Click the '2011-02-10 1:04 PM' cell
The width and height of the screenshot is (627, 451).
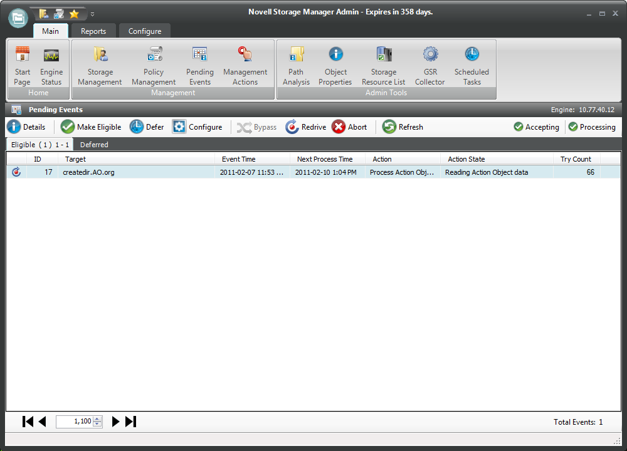click(326, 172)
